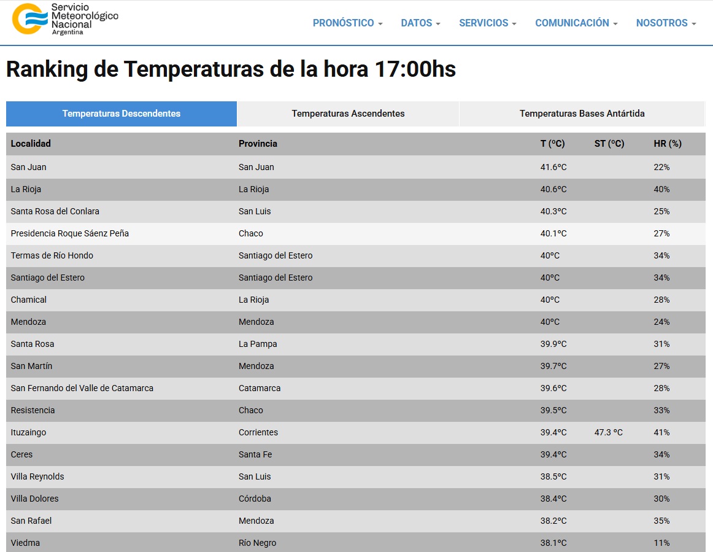Open the Temperaturas Bases Antártida tab
The height and width of the screenshot is (552, 713).
pos(582,114)
